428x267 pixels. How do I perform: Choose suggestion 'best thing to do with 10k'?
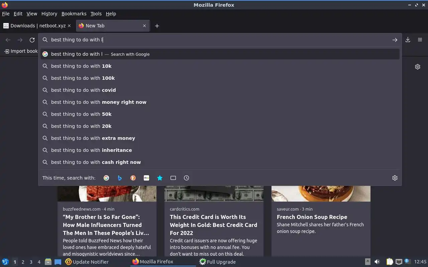point(220,66)
